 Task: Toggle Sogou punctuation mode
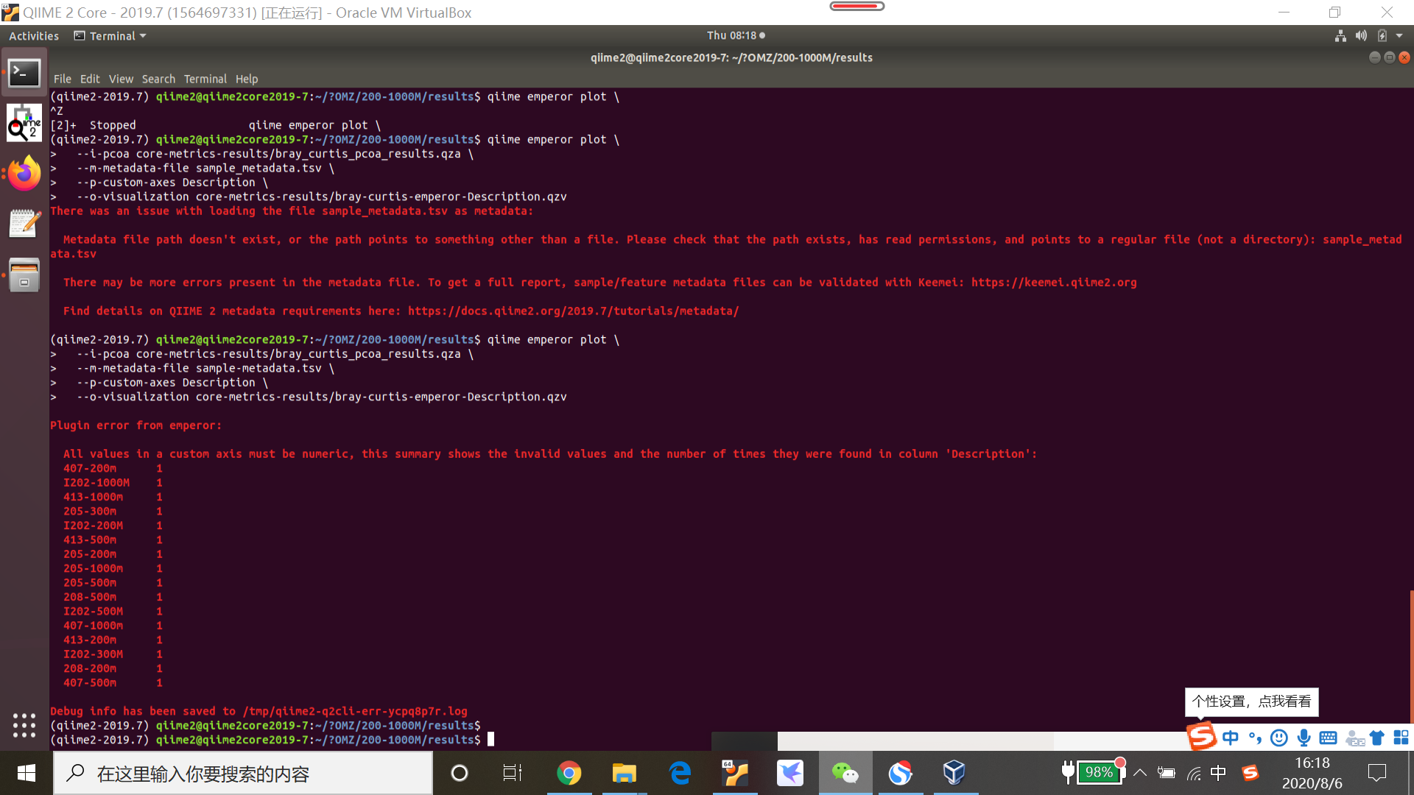click(1255, 738)
